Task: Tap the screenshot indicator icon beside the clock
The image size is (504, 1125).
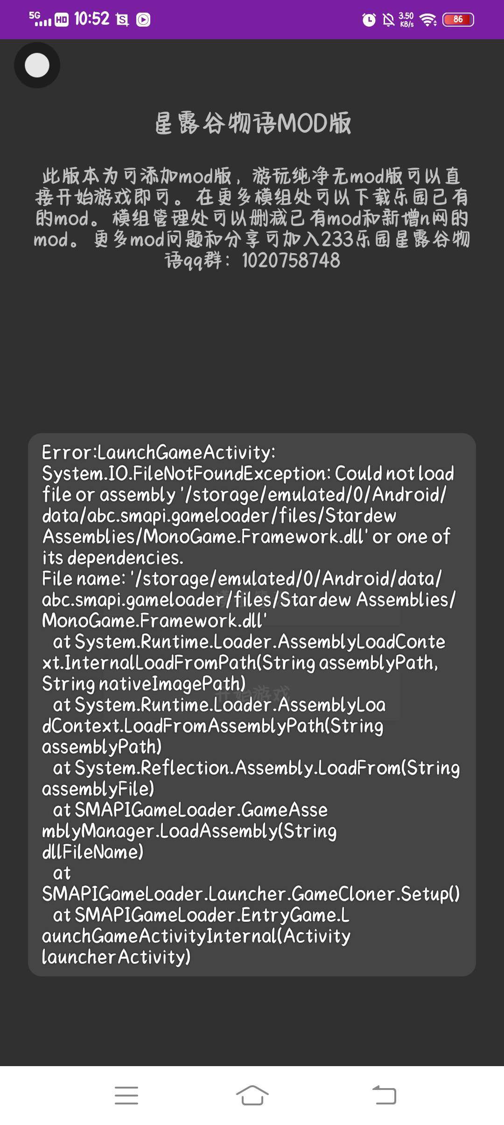Action: point(122,20)
